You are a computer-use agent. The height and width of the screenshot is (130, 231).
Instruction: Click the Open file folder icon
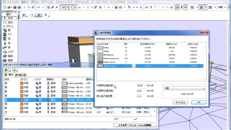pos(9,7)
